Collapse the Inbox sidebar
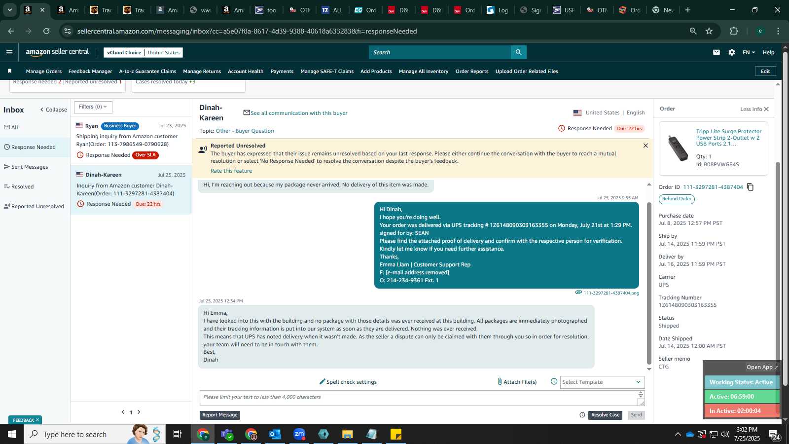 (53, 110)
